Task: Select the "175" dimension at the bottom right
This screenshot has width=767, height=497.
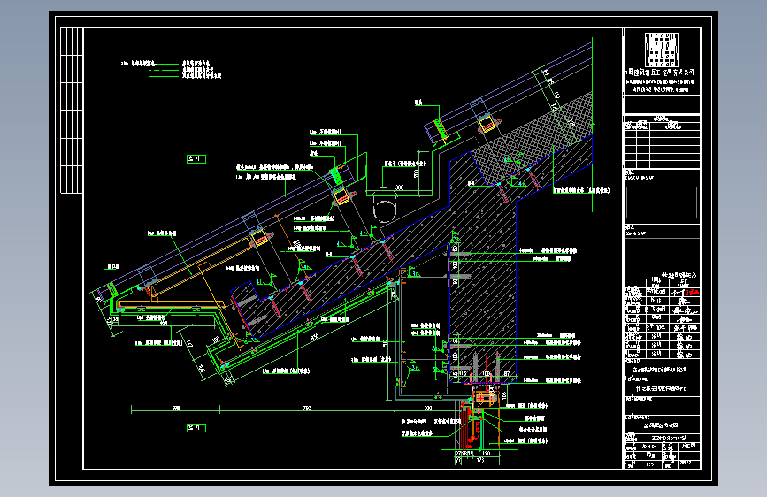Action: click(x=479, y=460)
